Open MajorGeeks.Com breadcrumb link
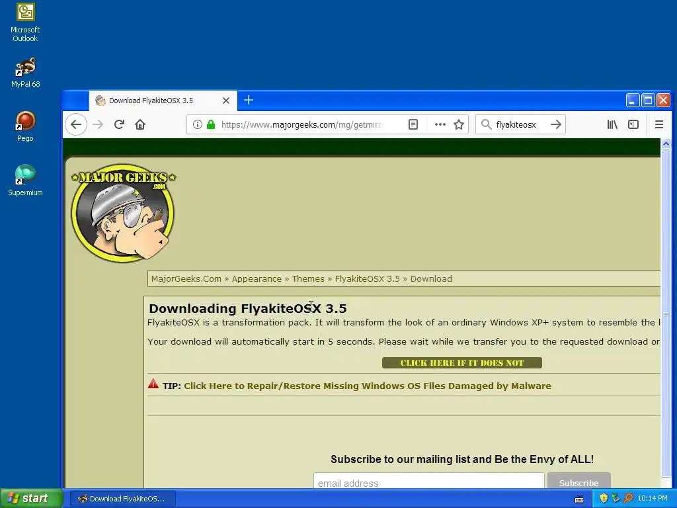This screenshot has width=677, height=508. coord(186,279)
